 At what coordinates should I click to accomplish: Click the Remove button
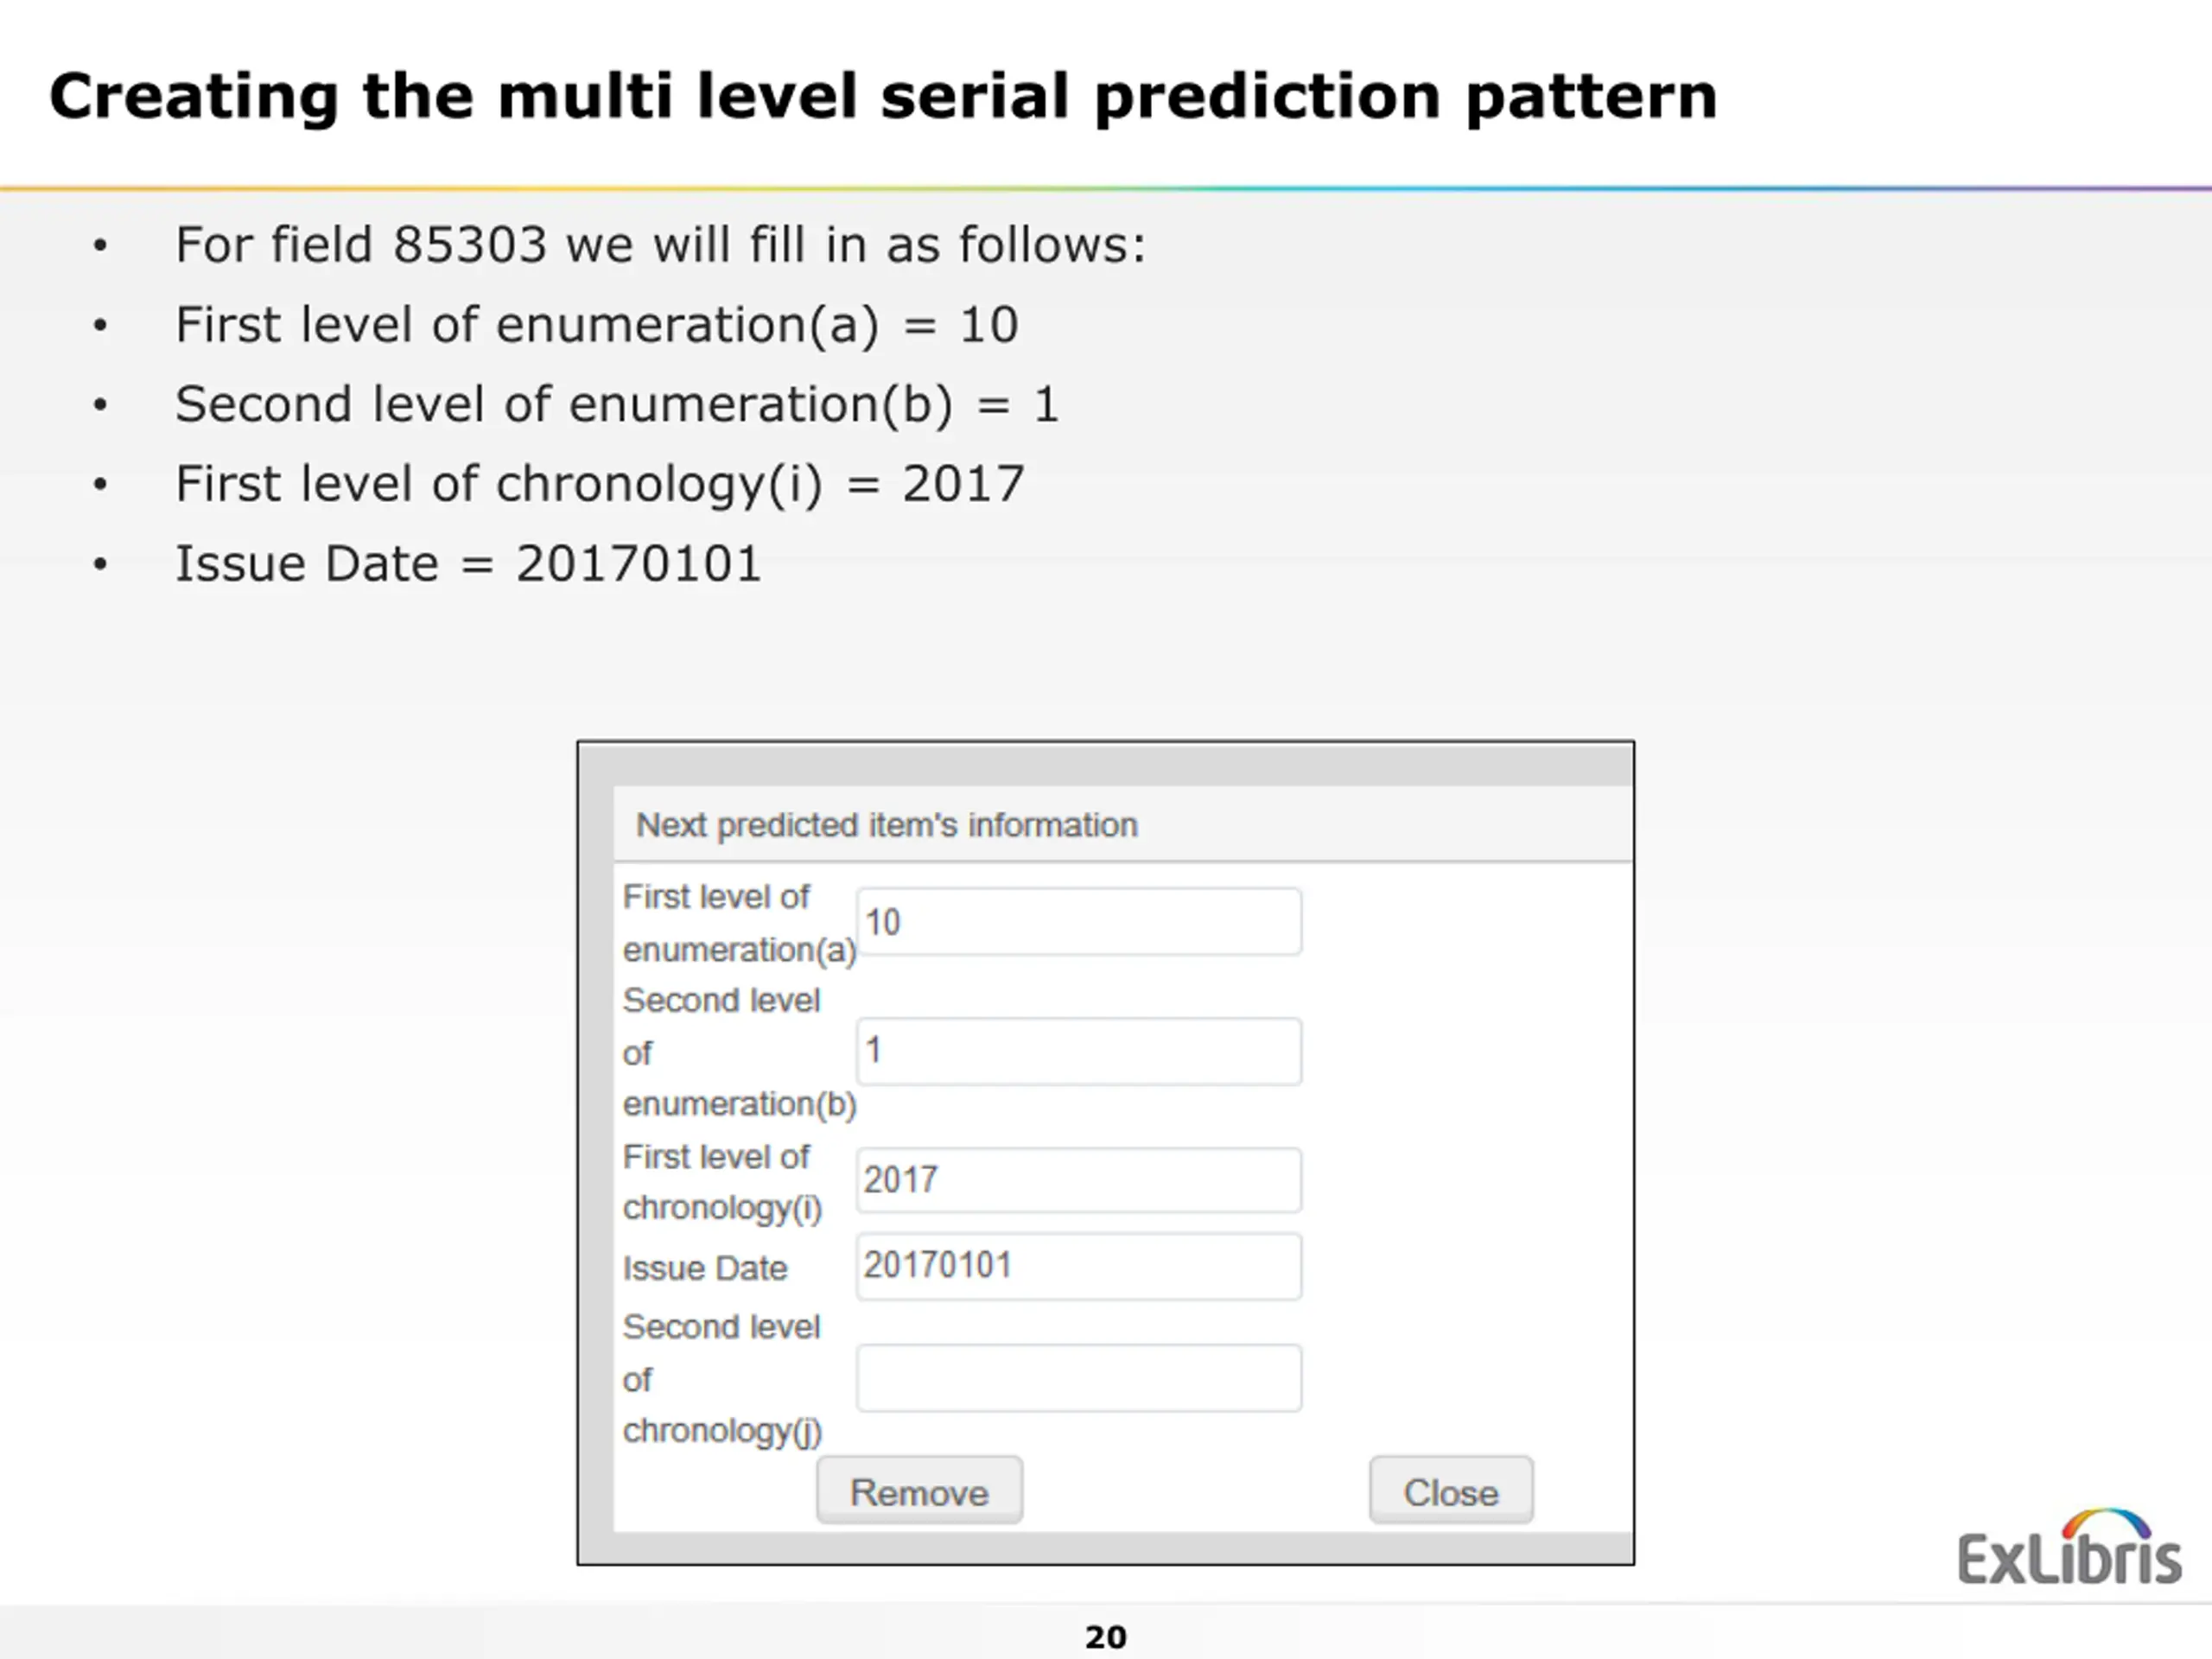(x=919, y=1491)
